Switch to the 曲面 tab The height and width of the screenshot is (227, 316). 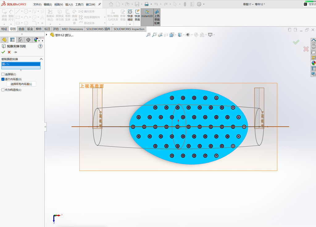click(x=22, y=29)
